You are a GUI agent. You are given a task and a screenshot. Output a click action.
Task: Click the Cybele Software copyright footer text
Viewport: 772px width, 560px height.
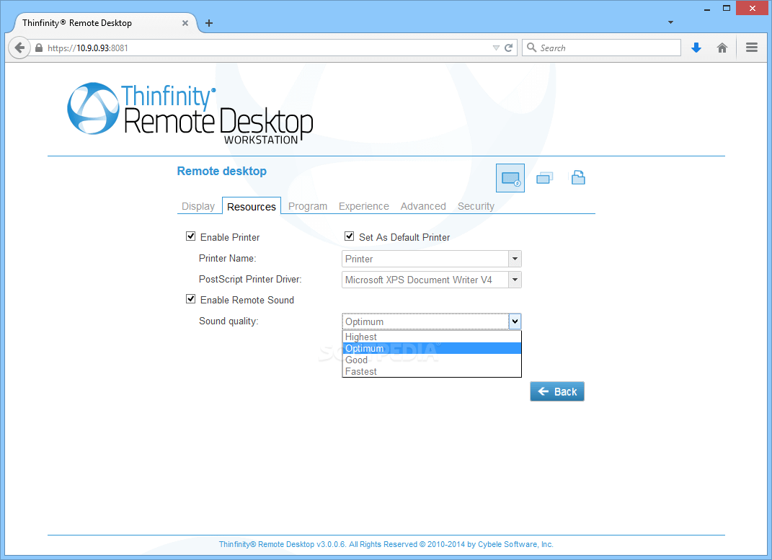tap(386, 544)
